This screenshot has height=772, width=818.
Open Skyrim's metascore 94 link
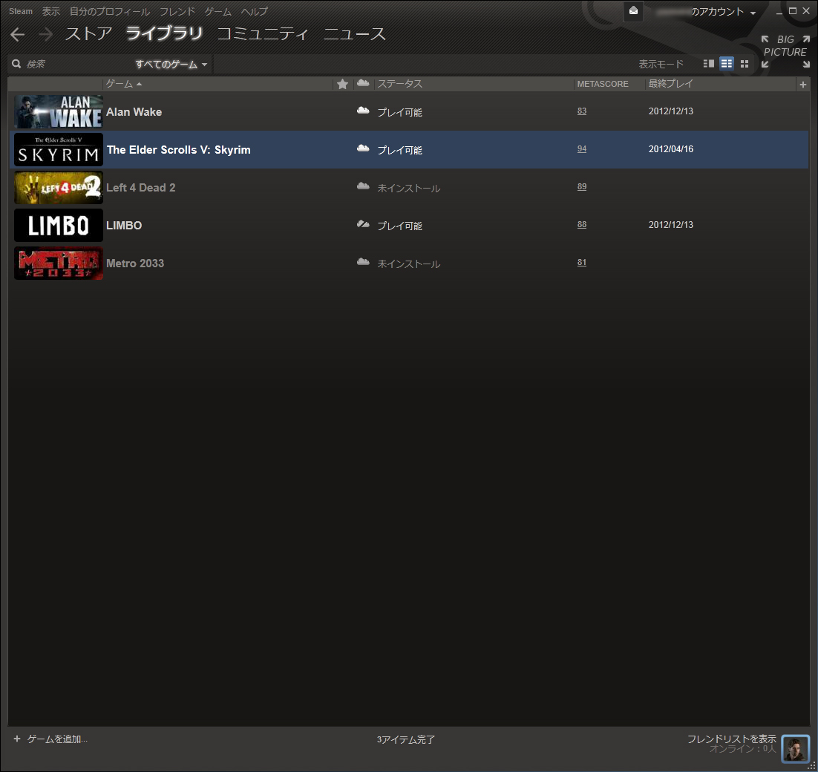tap(582, 148)
